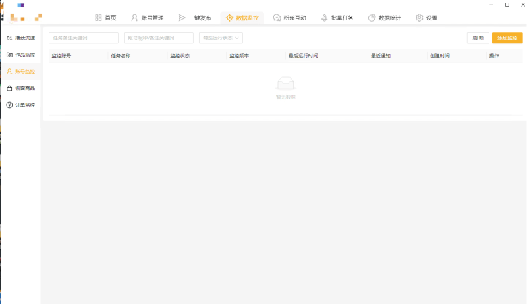This screenshot has height=304, width=527.
Task: Focus the 任务备注关键词 search field
Action: point(84,38)
